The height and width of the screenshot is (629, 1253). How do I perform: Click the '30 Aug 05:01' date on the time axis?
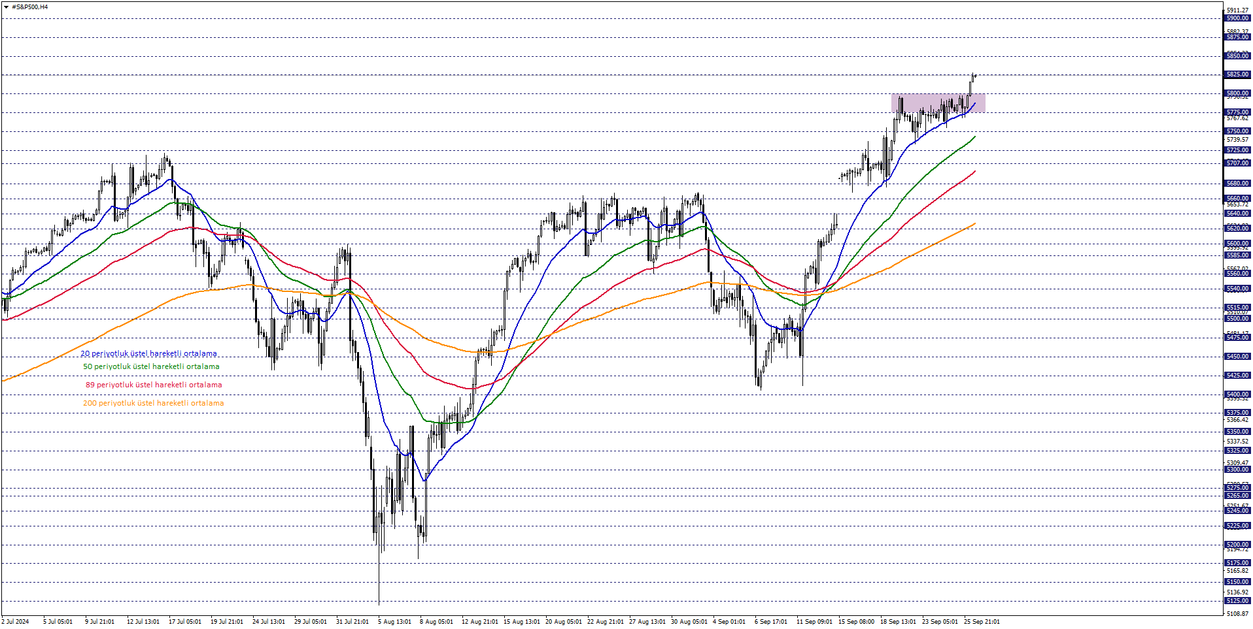[x=689, y=622]
